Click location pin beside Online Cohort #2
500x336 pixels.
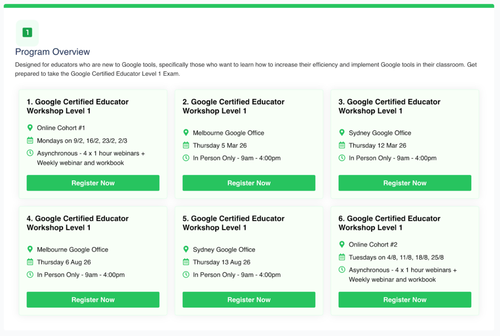click(342, 245)
